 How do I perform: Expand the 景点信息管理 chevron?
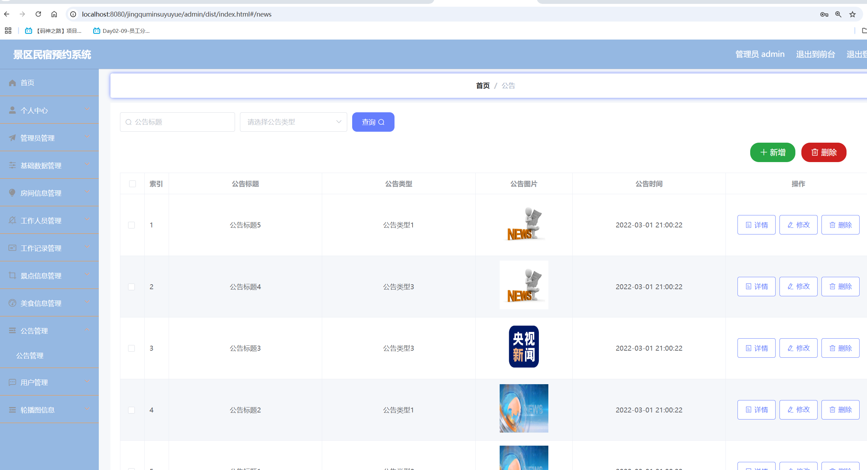point(87,274)
